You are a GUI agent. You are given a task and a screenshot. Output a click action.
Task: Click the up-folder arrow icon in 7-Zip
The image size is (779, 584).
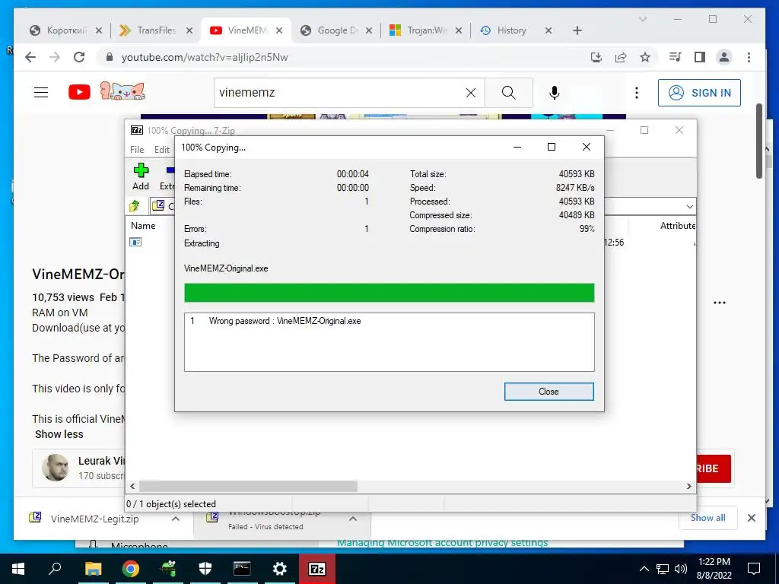(135, 205)
